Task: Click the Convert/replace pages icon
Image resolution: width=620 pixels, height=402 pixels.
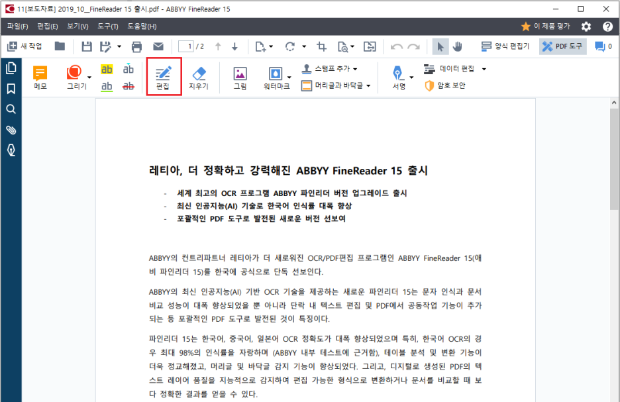Action: tap(370, 46)
